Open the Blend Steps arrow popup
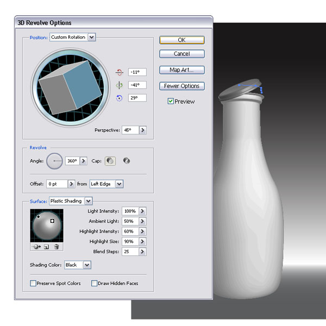 pyautogui.click(x=142, y=252)
